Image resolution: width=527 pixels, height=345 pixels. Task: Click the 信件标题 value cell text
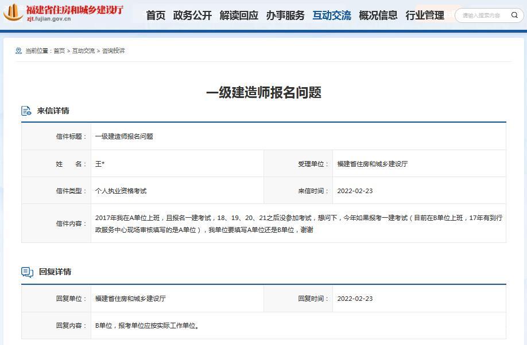[124, 136]
